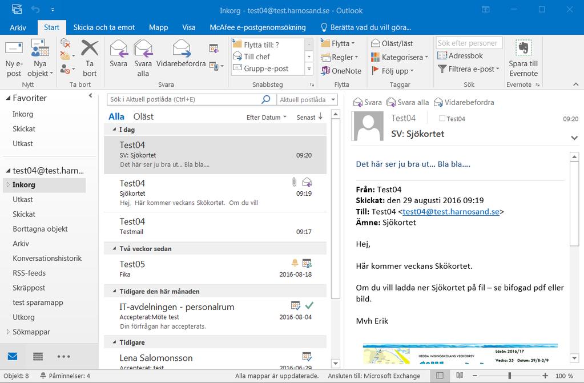Open Konversationshistorik folder
This screenshot has width=584, height=383.
47,258
